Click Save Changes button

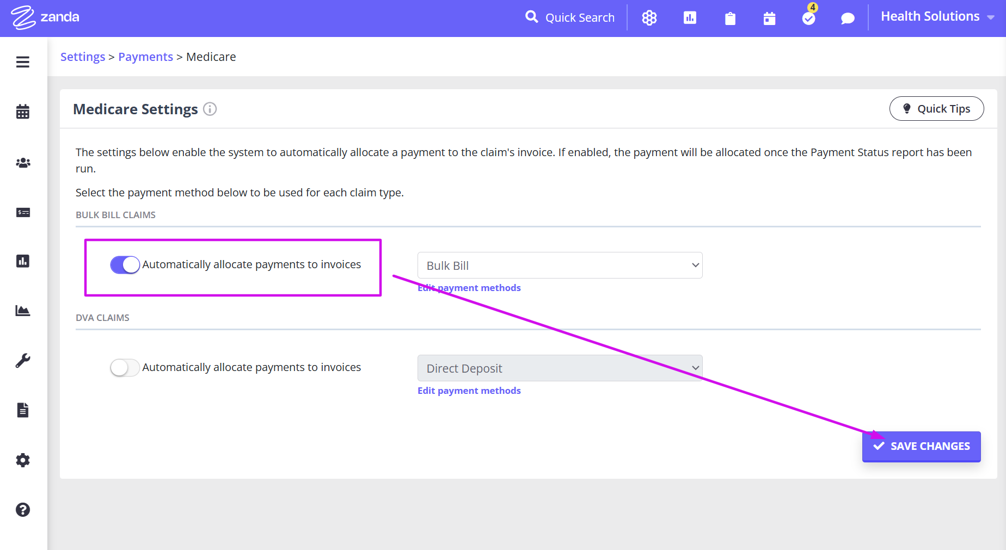tap(921, 447)
